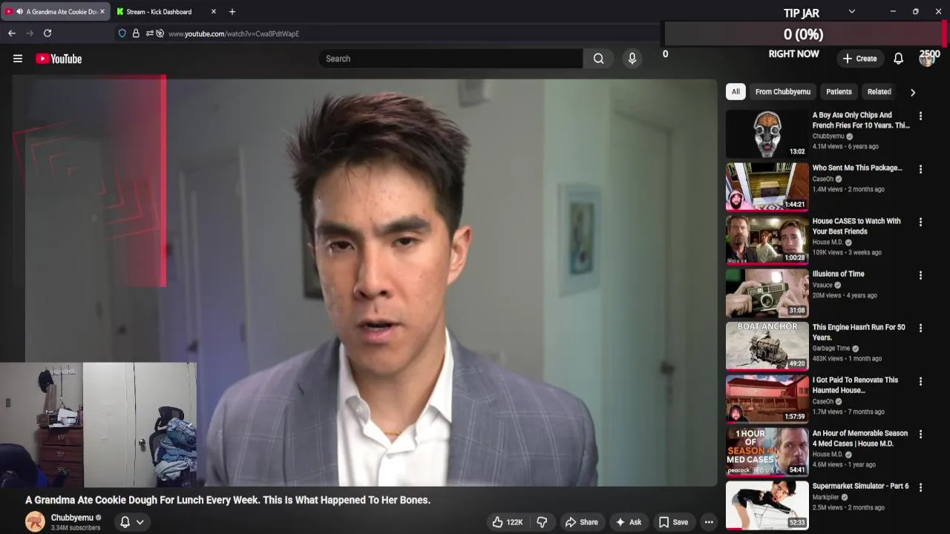
Task: Select the Related filter chip
Action: click(879, 92)
